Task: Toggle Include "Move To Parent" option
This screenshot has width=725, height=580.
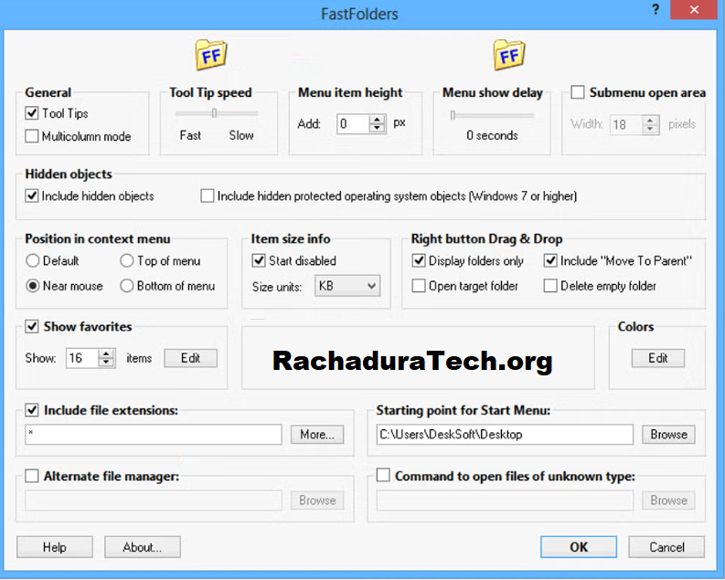Action: (x=550, y=261)
